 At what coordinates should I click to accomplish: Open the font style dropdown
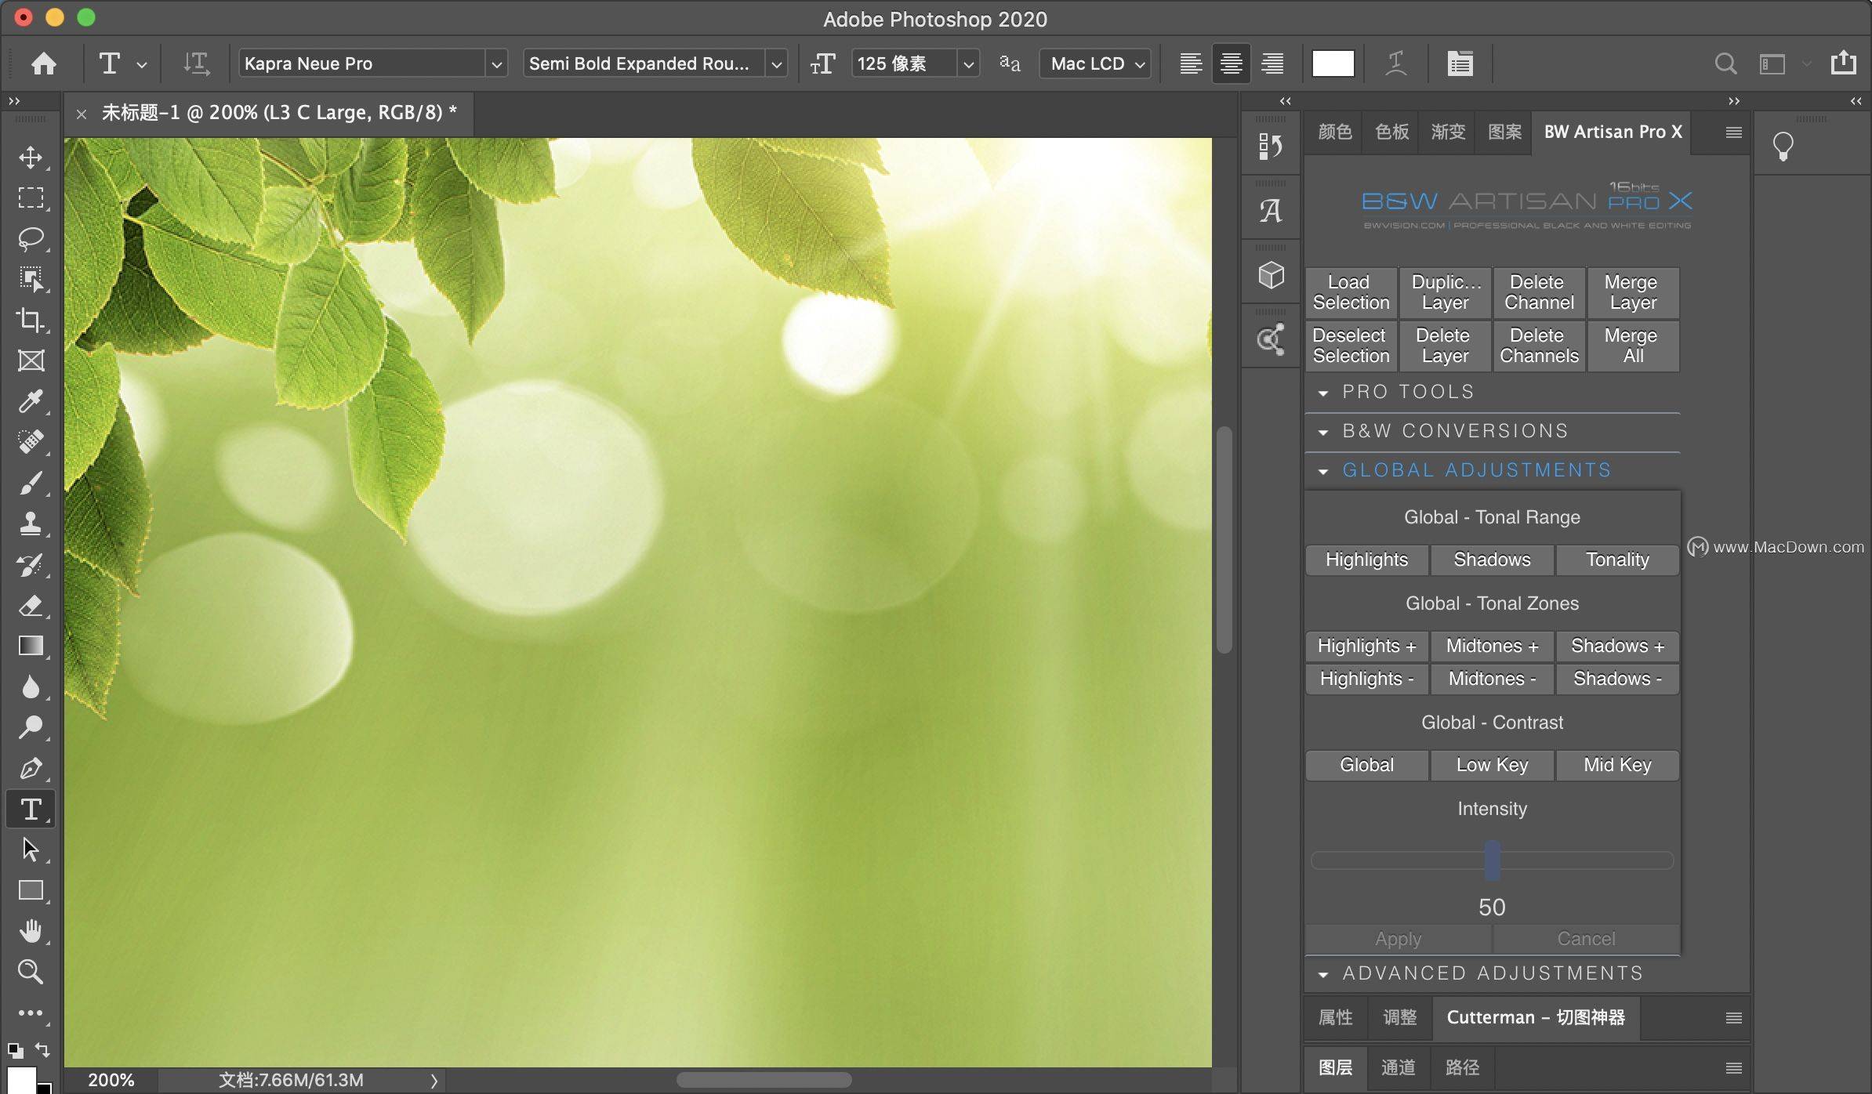(776, 64)
